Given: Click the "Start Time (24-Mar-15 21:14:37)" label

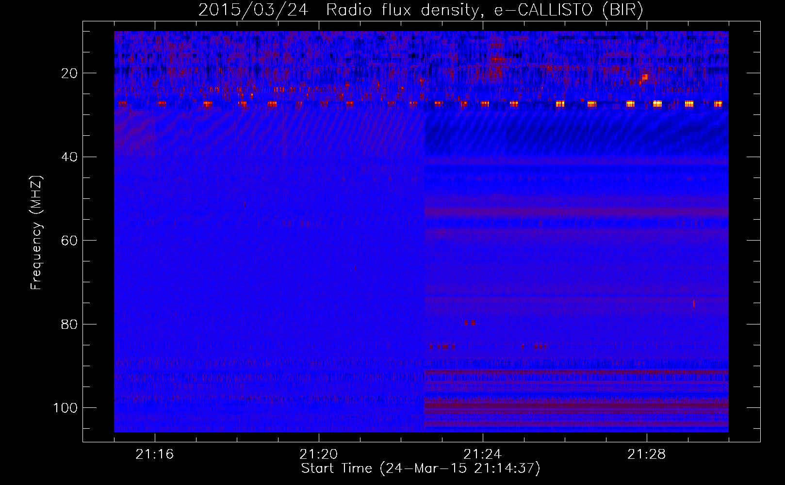Looking at the screenshot, I should click(421, 469).
